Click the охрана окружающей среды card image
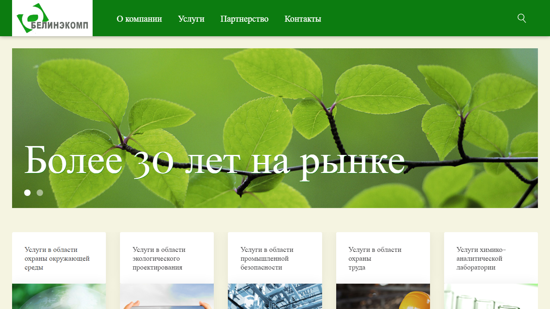The width and height of the screenshot is (550, 309). [x=59, y=297]
